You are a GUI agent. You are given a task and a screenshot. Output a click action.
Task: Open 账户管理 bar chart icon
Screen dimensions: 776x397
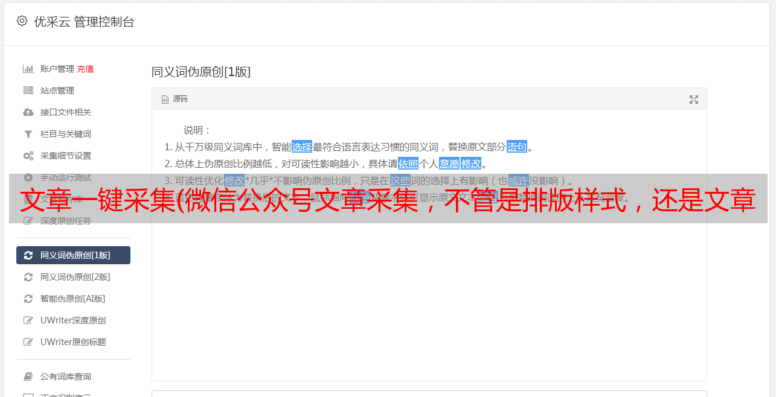[x=28, y=69]
